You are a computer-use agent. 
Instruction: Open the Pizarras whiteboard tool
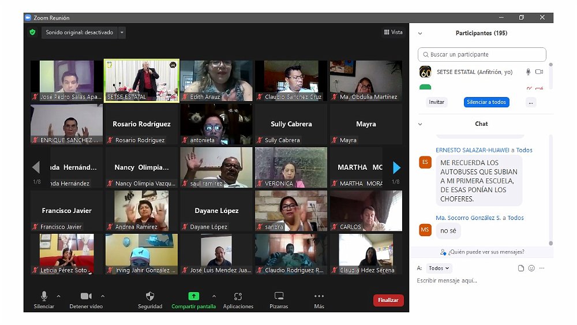[x=279, y=297]
